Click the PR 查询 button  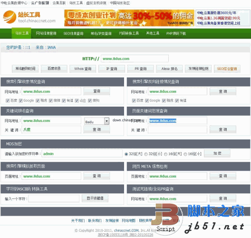click(x=141, y=69)
